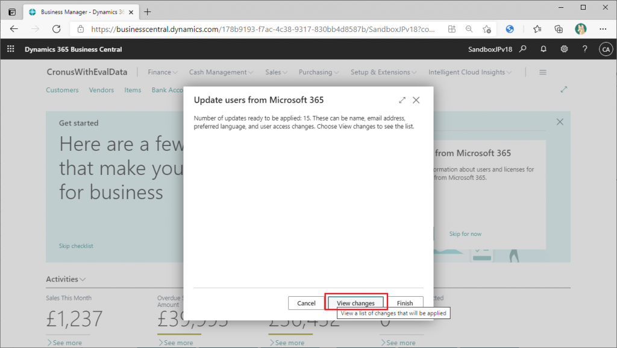Expand the Intelligent Cloud Insights menu
The image size is (617, 348).
470,72
